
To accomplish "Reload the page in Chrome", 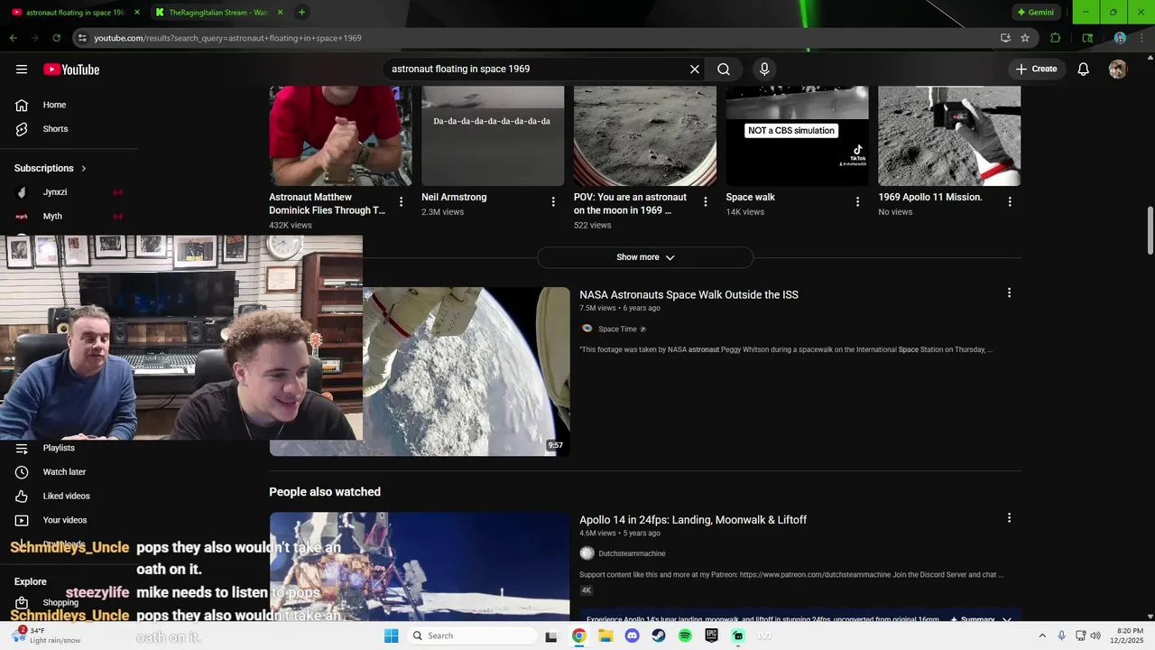I will pos(56,38).
